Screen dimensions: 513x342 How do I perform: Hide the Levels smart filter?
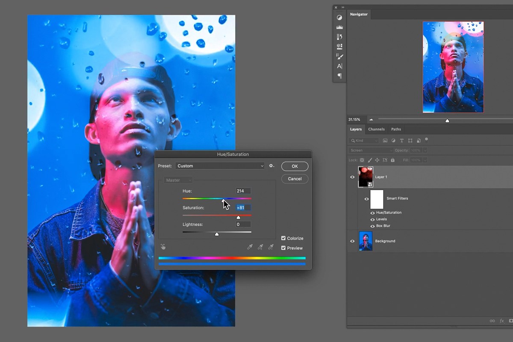[x=372, y=219]
